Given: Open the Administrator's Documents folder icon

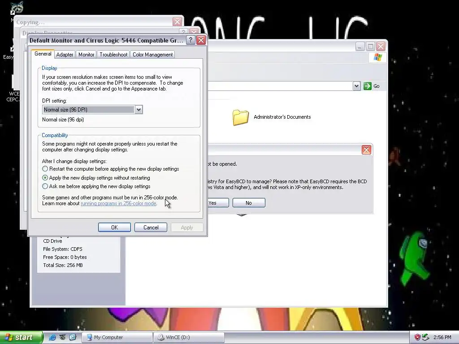Looking at the screenshot, I should click(241, 117).
